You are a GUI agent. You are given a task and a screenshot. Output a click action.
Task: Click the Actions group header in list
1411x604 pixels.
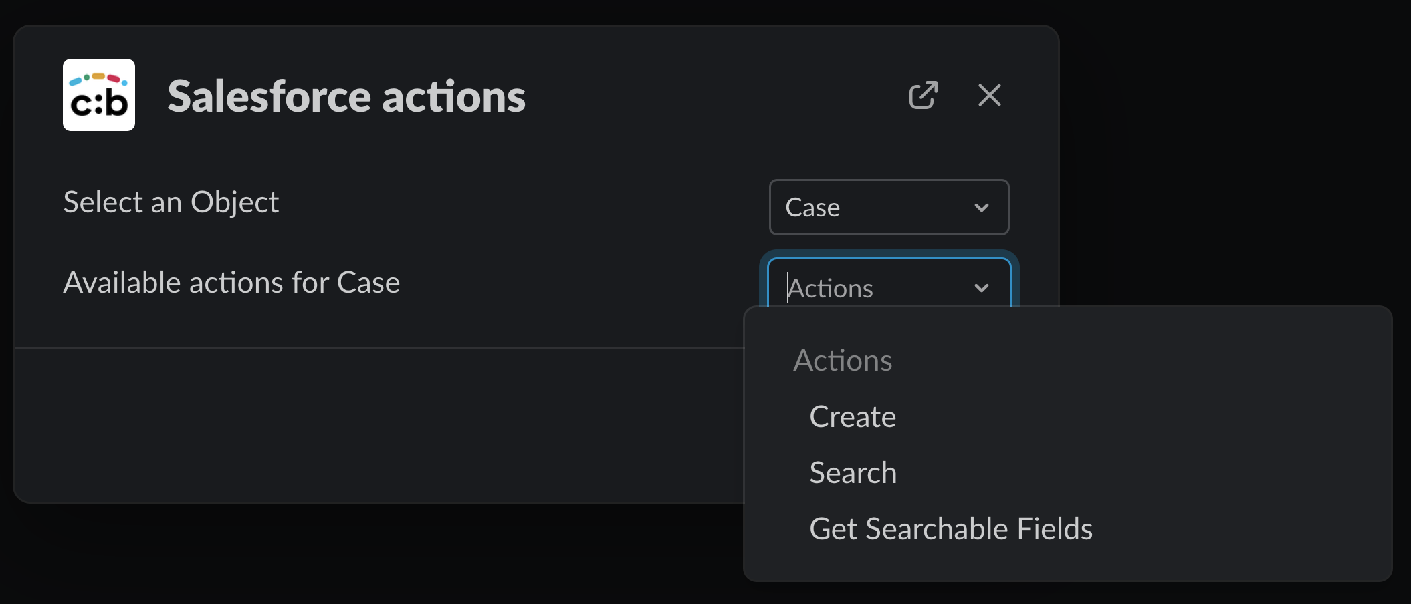(843, 360)
